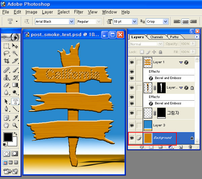This screenshot has height=179, width=202.
Task: Select the Type Mask tool in toolbox
Action: coord(15,101)
